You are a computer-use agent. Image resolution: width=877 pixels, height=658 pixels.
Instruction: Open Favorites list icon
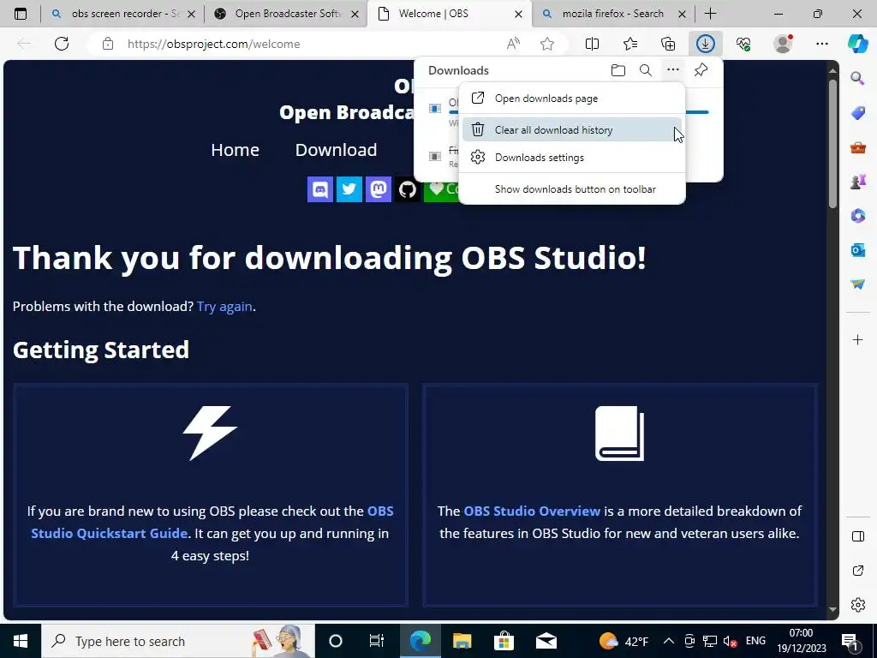coord(630,44)
